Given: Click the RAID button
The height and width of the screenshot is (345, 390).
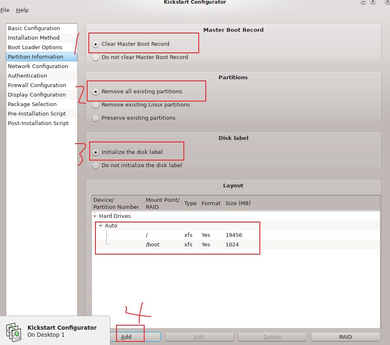Looking at the screenshot, I should pyautogui.click(x=345, y=337).
